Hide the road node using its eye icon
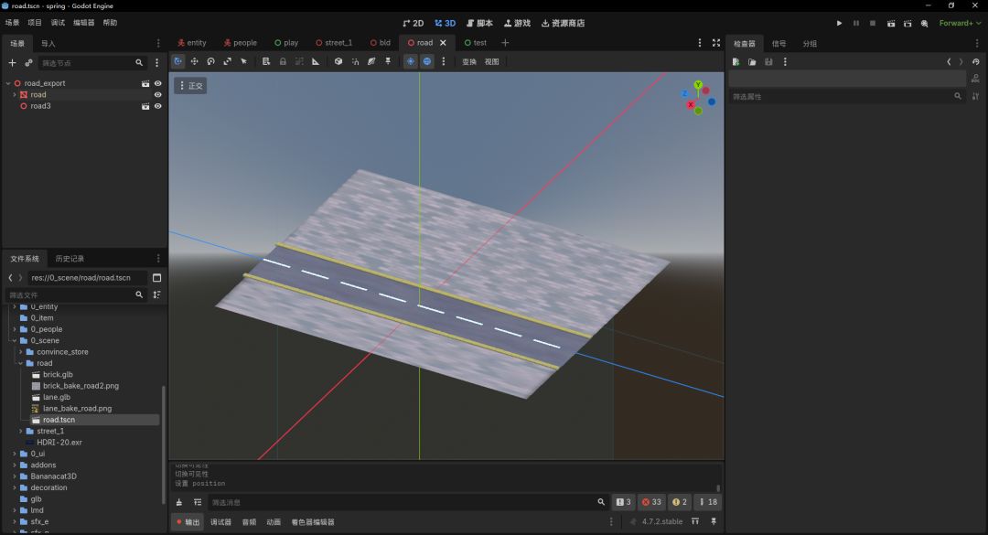This screenshot has width=988, height=535. tap(158, 94)
